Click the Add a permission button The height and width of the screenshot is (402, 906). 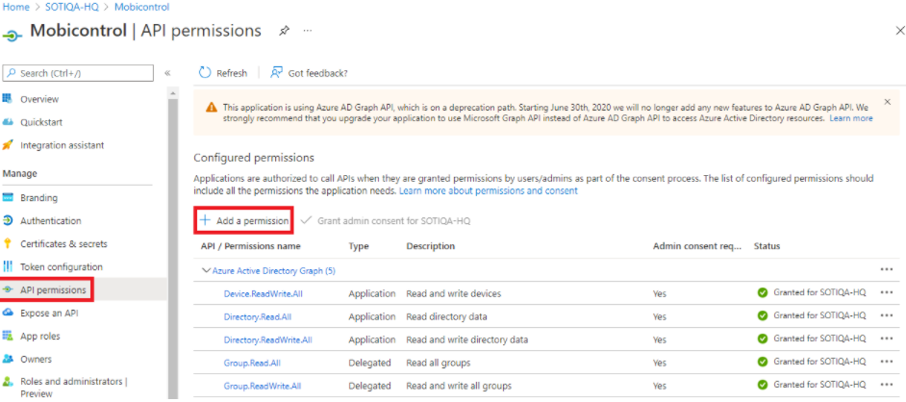tap(243, 221)
